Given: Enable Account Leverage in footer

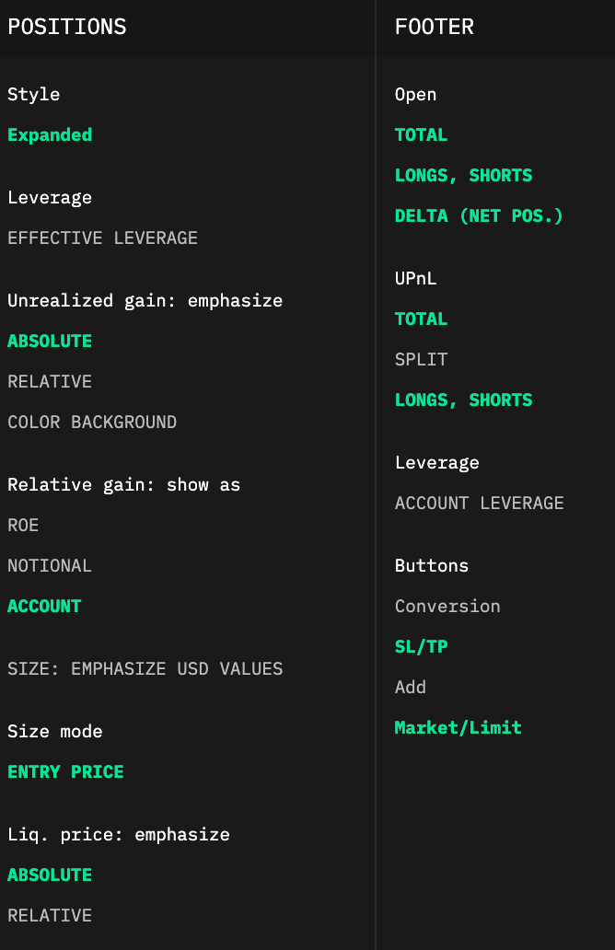Looking at the screenshot, I should [479, 504].
